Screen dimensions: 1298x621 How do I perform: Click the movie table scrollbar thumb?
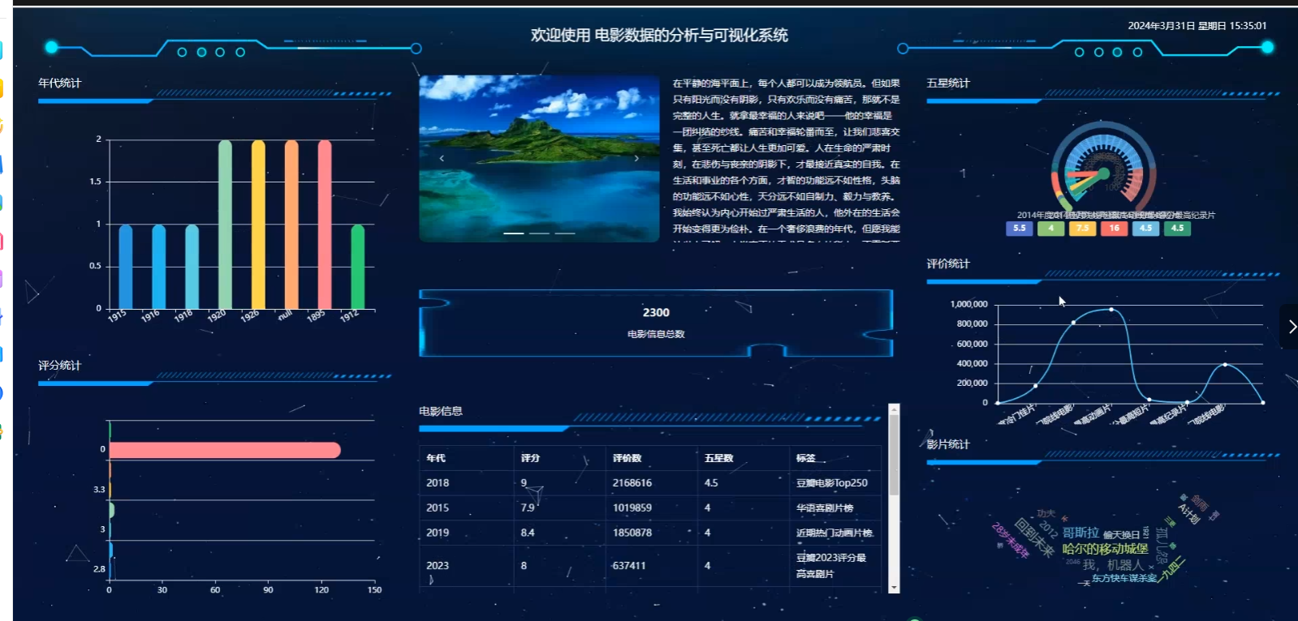click(894, 455)
